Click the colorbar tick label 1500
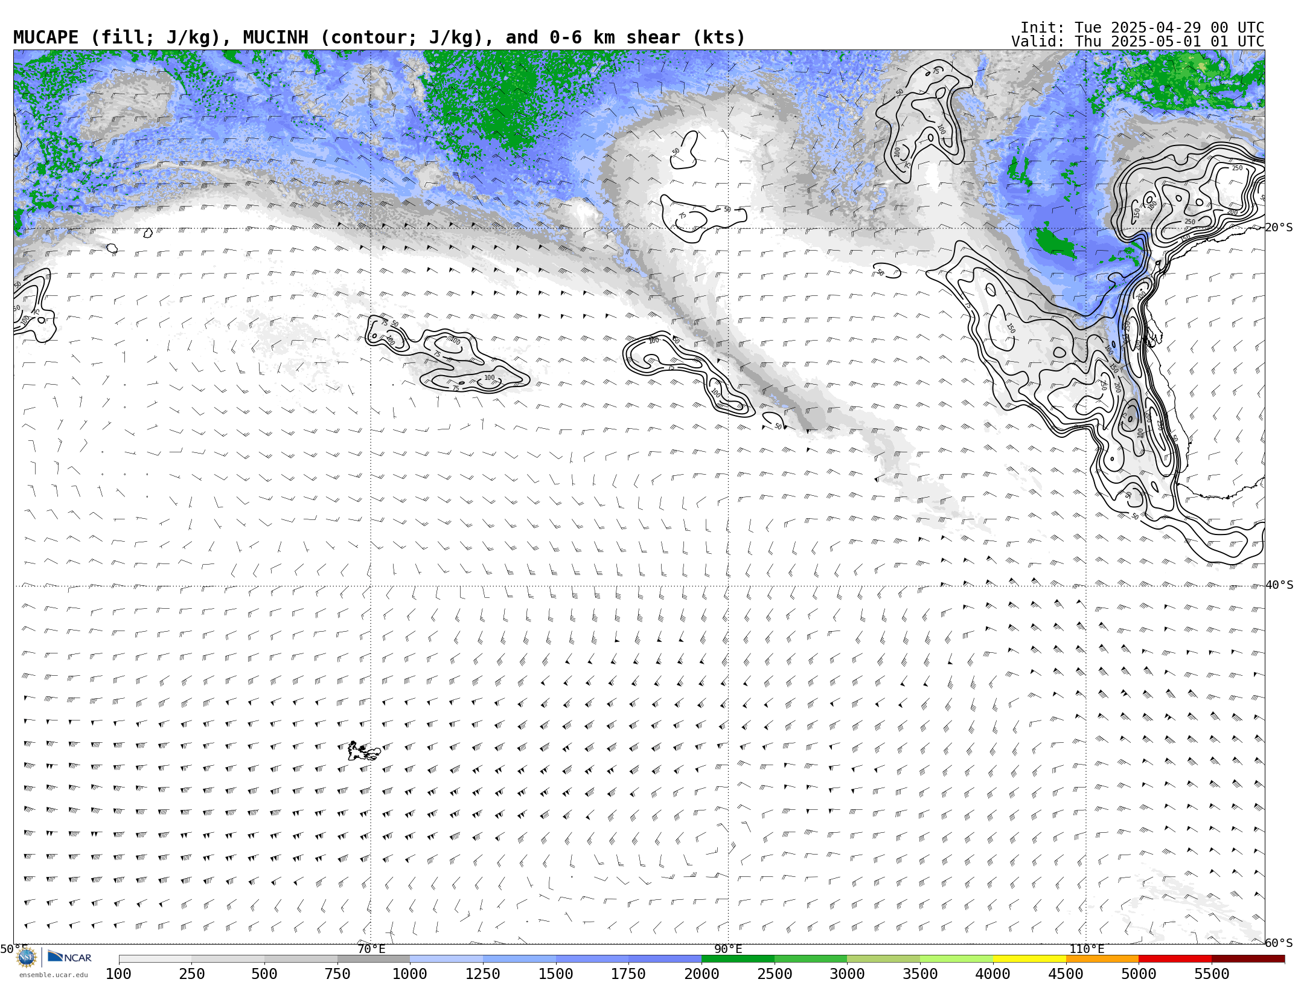 (x=556, y=974)
